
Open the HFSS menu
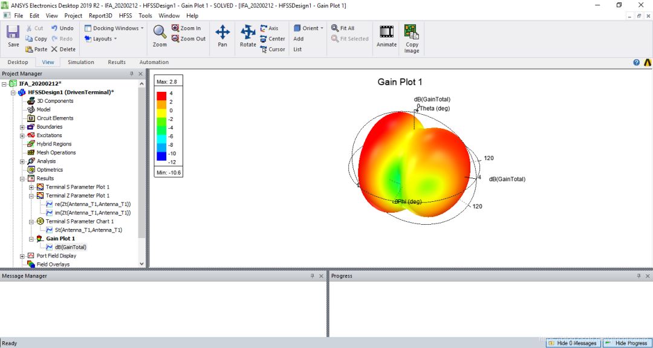[x=125, y=16]
